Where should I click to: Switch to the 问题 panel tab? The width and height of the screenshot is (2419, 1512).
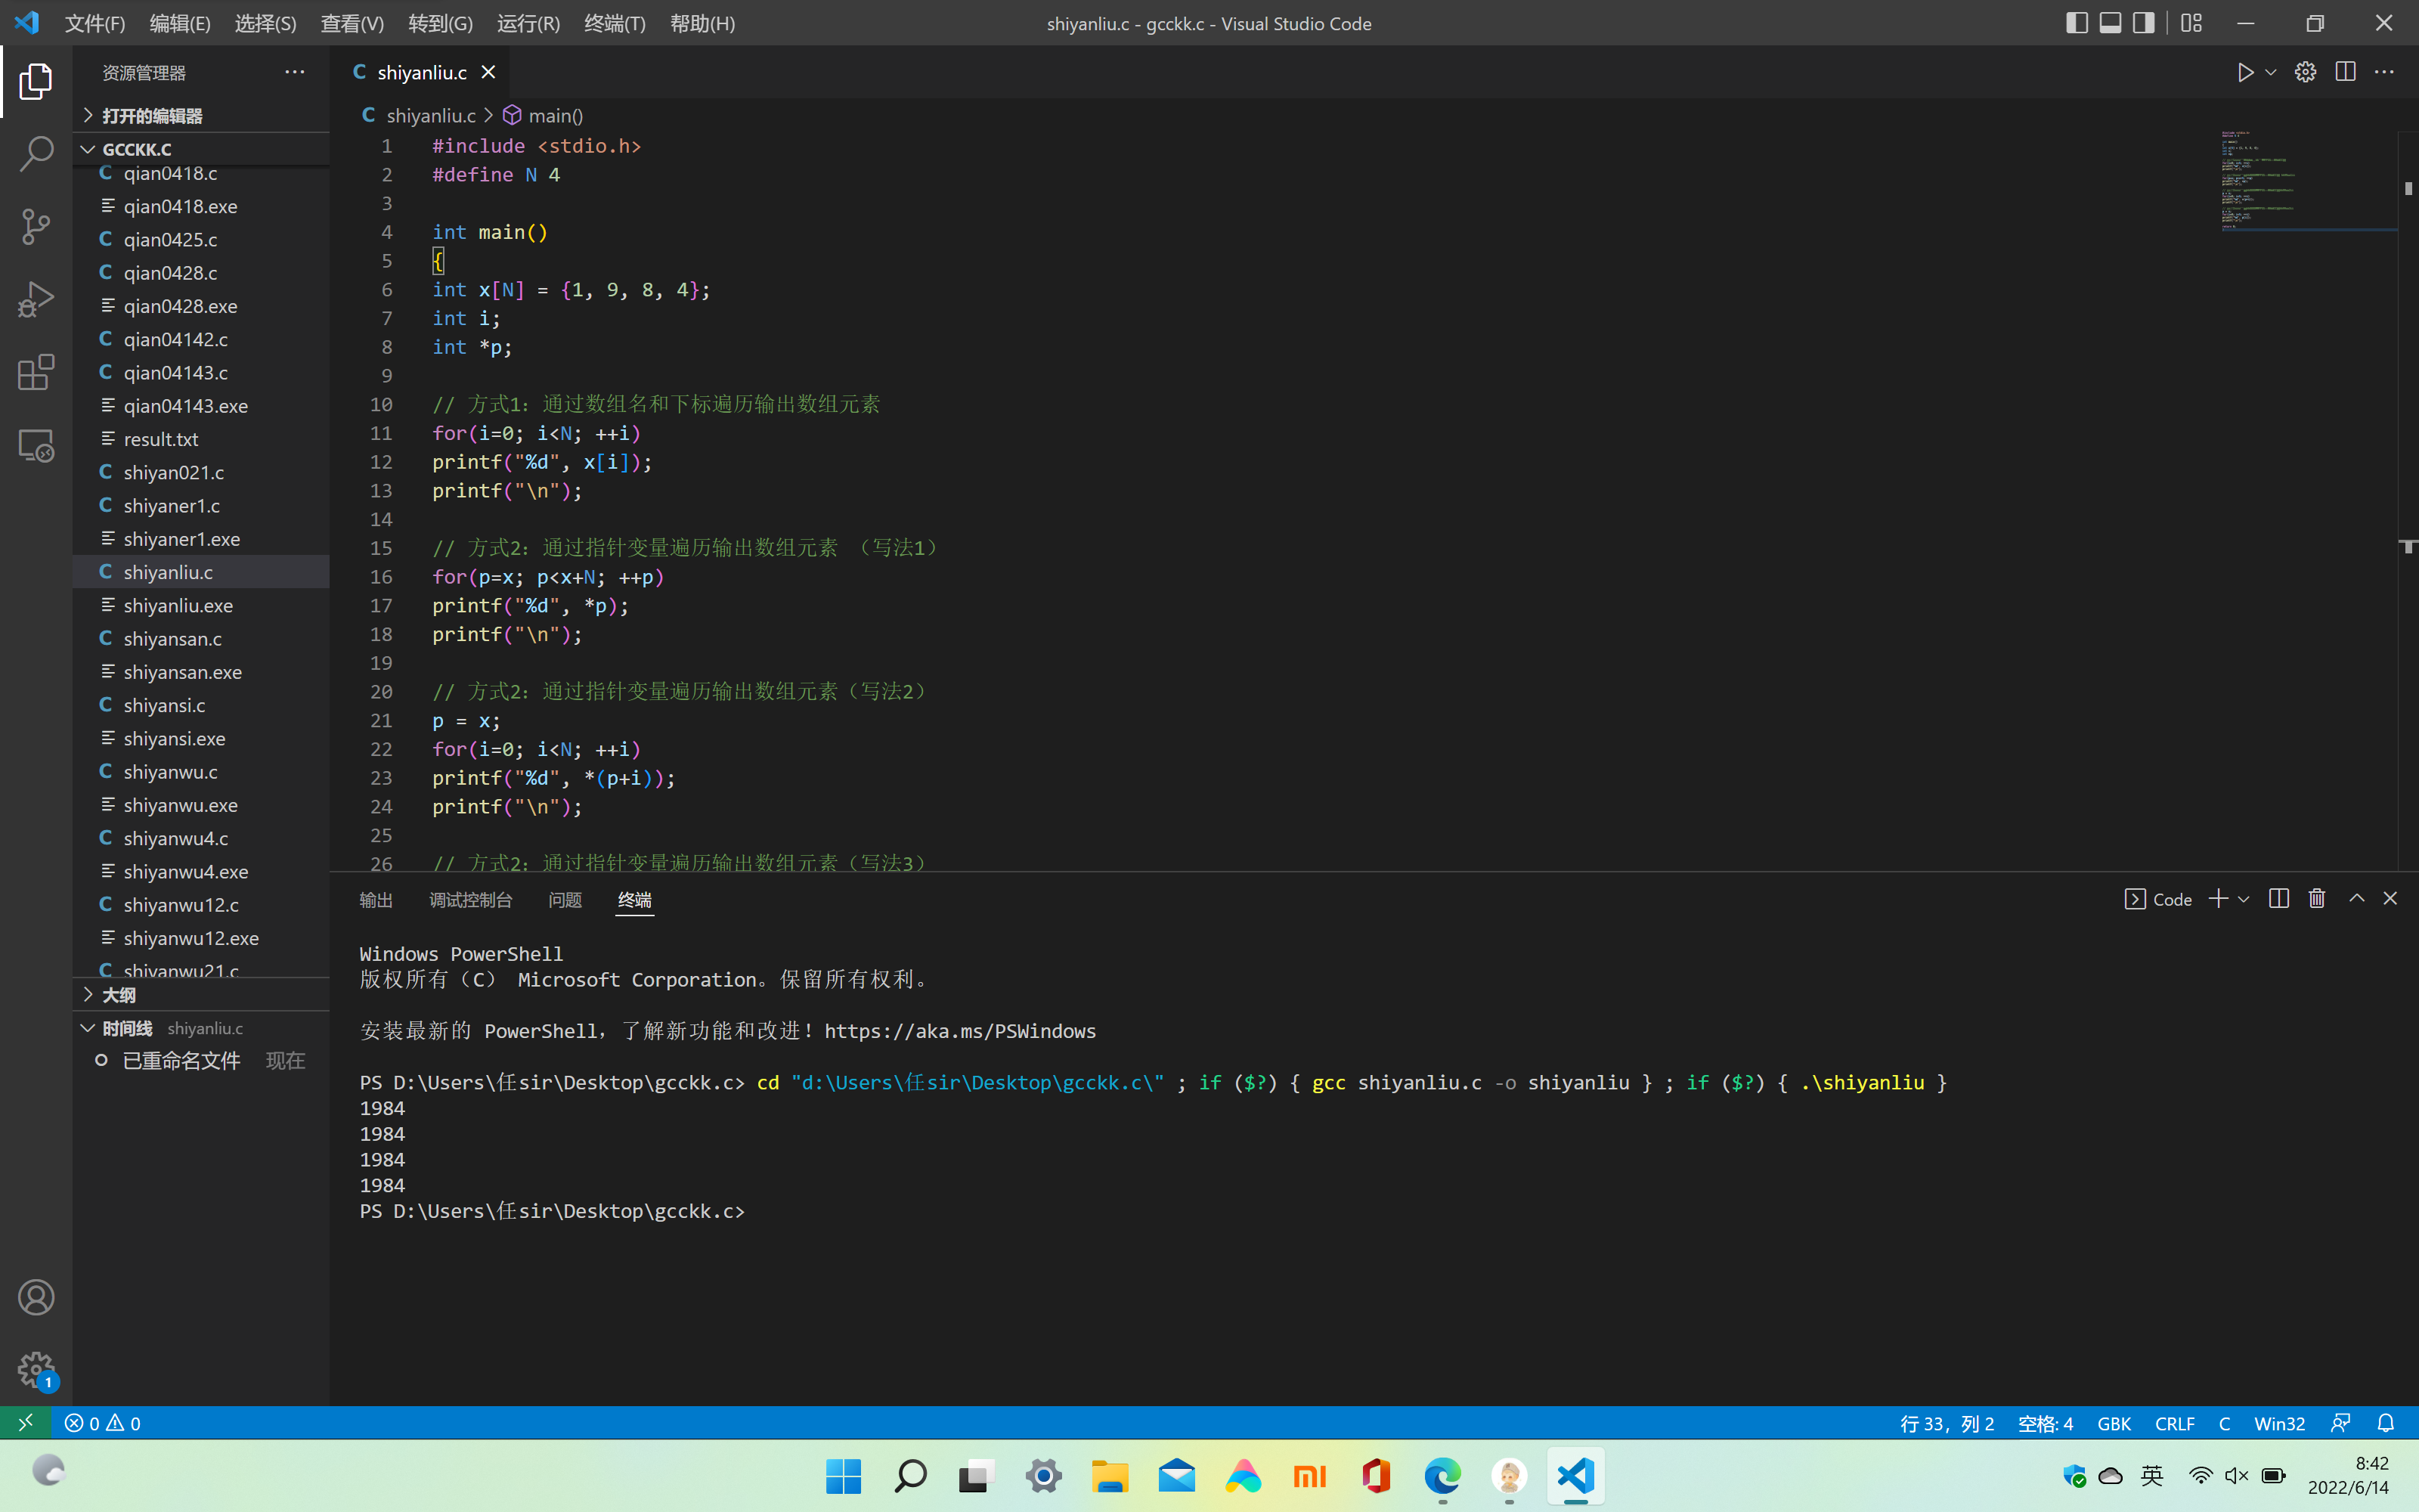565,900
